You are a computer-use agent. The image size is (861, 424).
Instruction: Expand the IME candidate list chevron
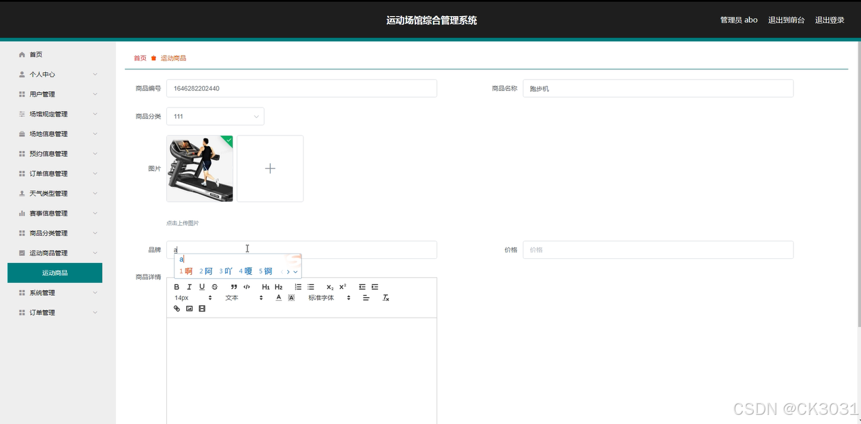point(295,272)
